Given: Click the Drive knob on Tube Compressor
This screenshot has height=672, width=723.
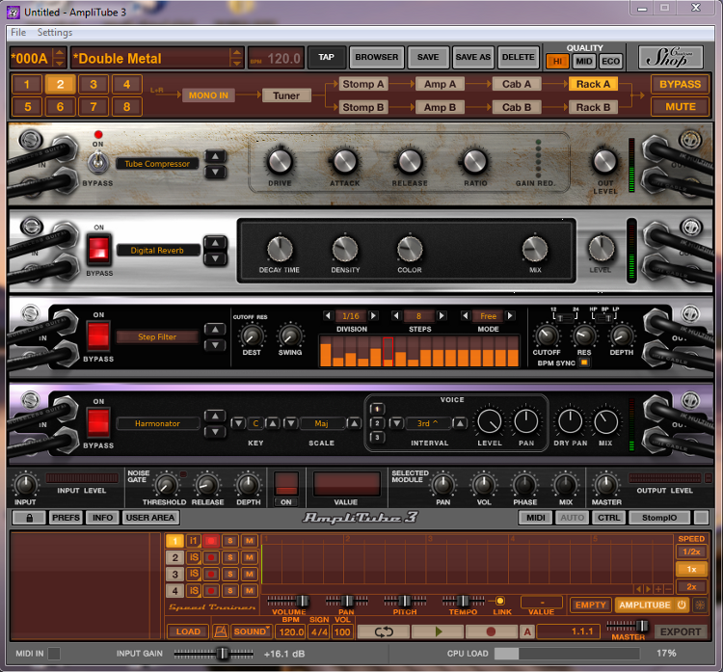Looking at the screenshot, I should click(x=280, y=161).
